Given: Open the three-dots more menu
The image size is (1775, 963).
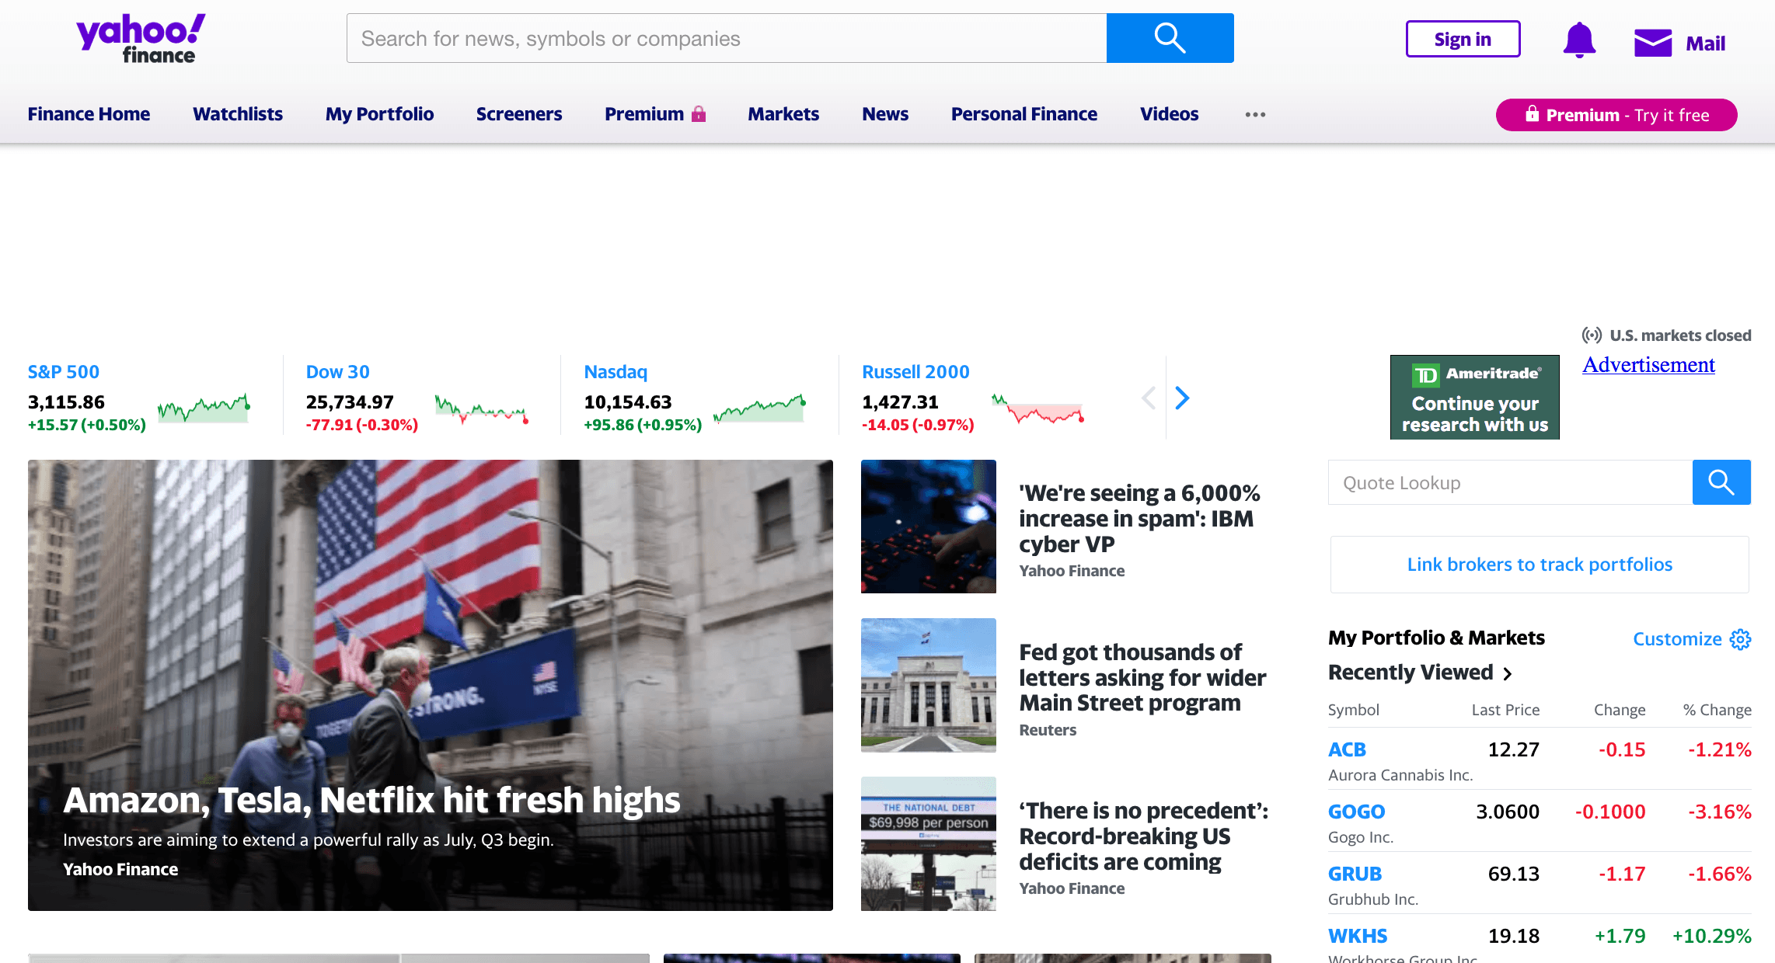Looking at the screenshot, I should pos(1255,114).
